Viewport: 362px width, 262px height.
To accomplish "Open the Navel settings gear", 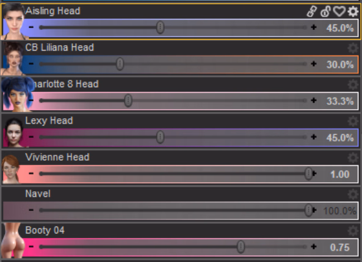I will pos(353,194).
